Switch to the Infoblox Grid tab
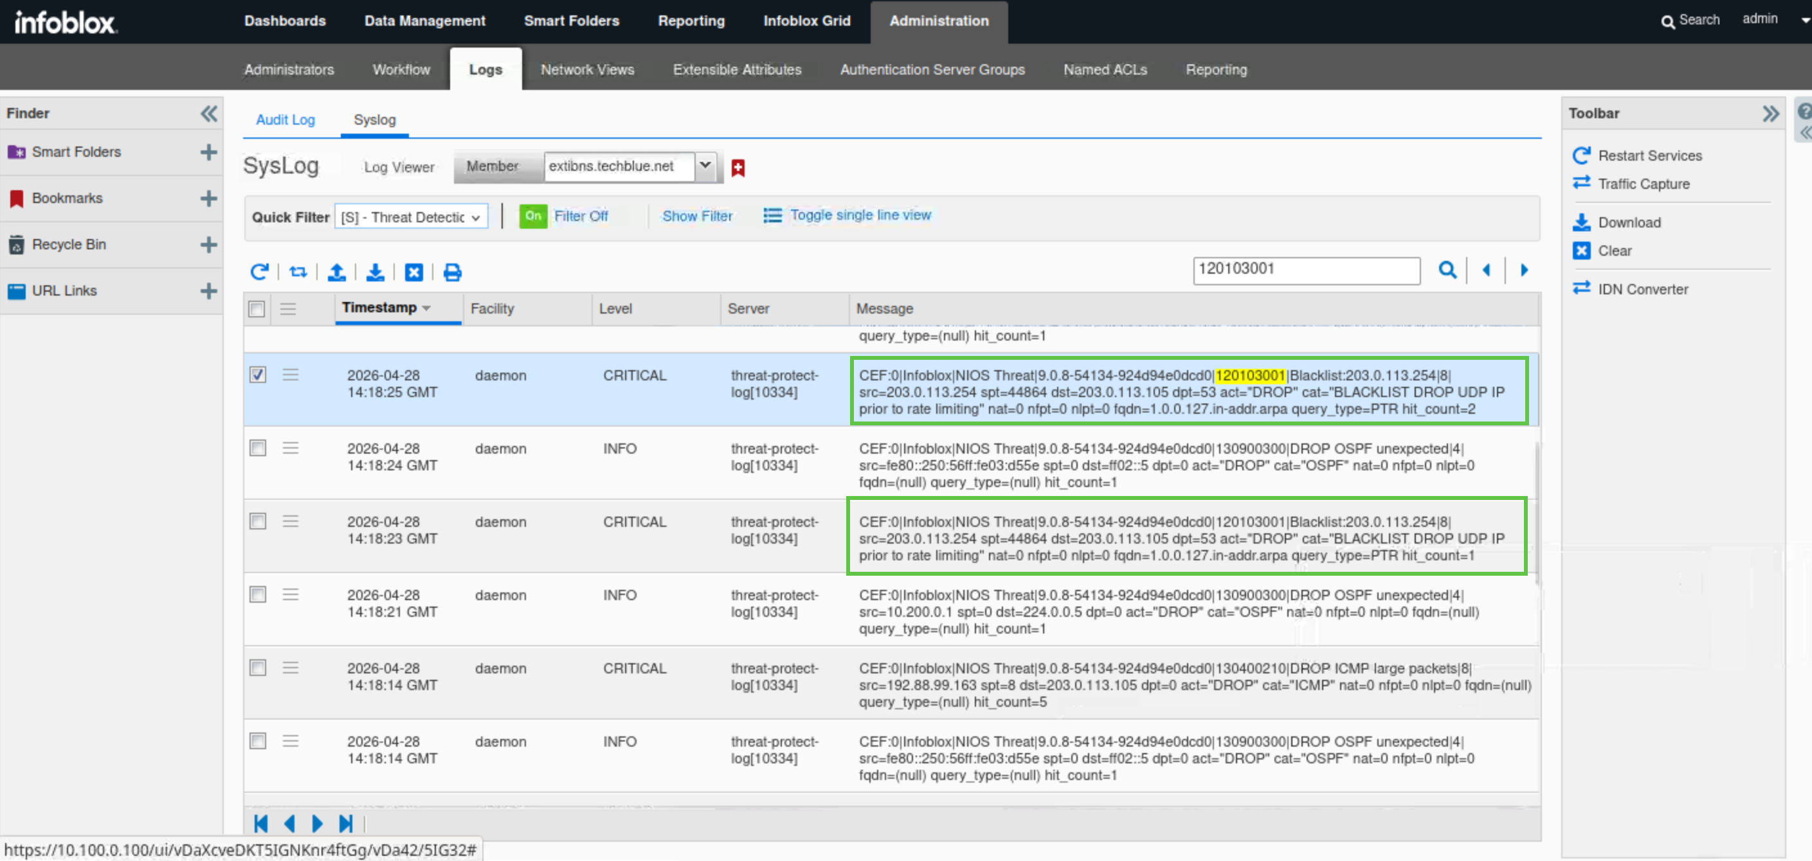Screen dimensions: 1812x861 click(x=807, y=21)
